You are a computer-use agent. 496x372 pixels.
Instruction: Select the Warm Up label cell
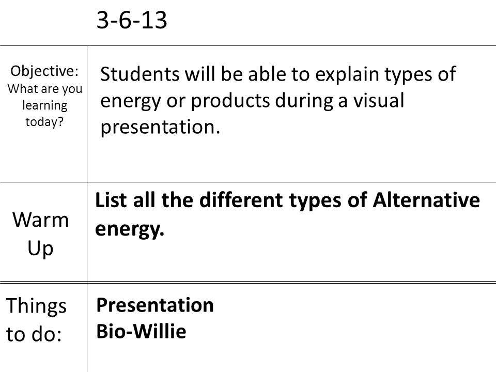[43, 231]
